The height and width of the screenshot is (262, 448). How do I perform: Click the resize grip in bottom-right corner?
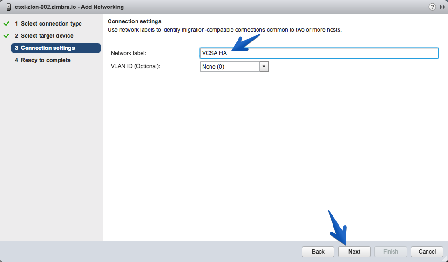[444, 258]
